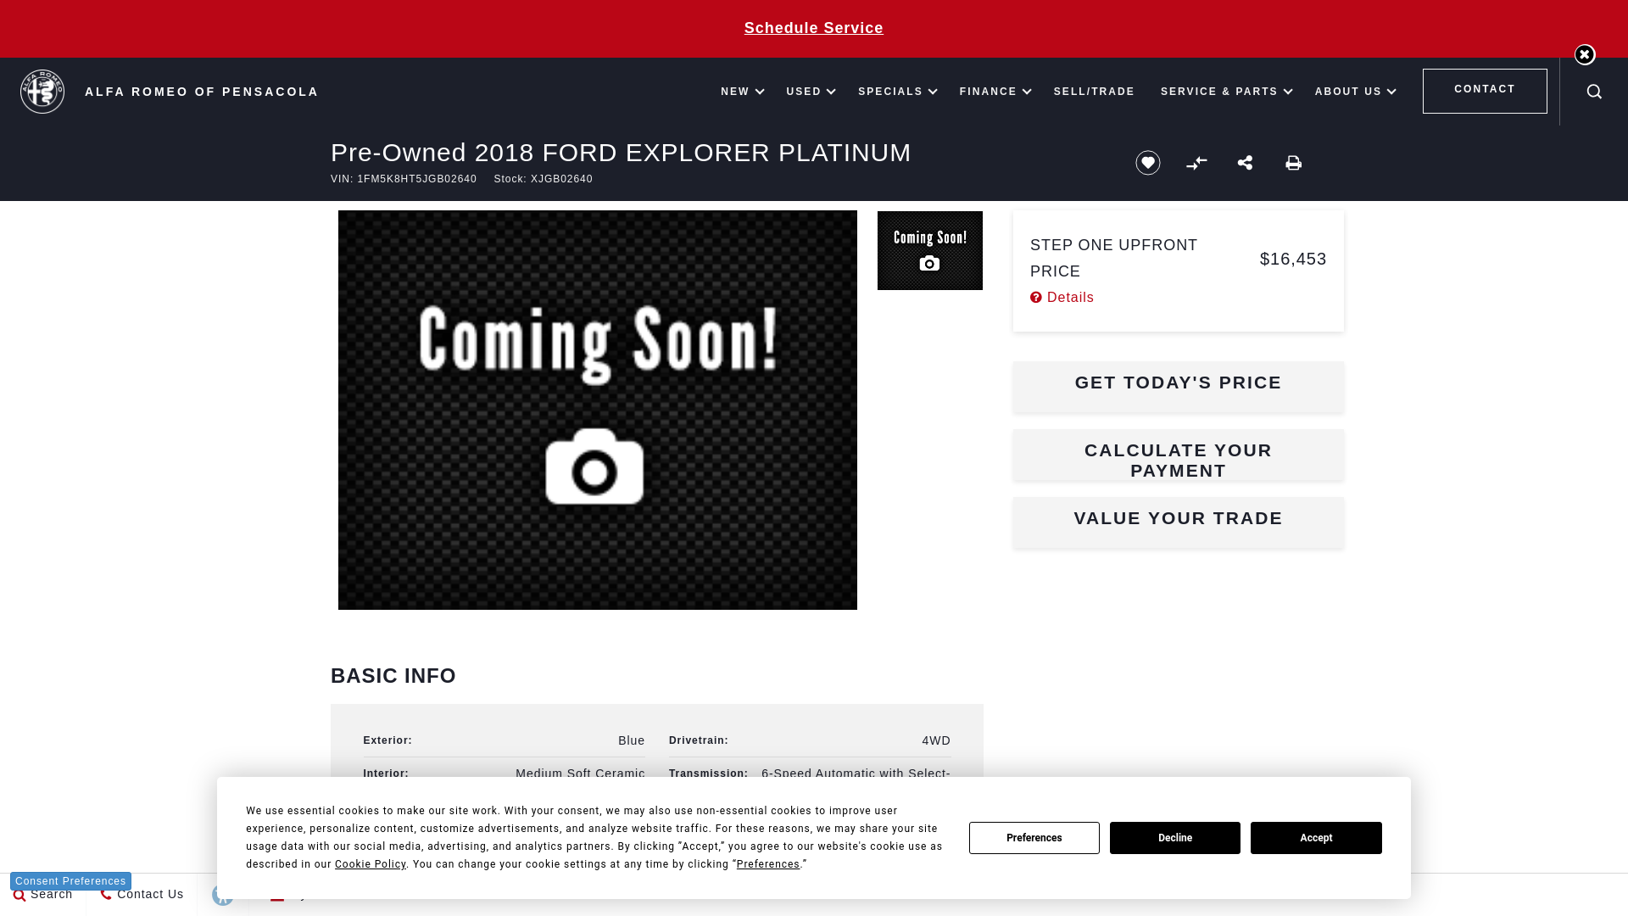The width and height of the screenshot is (1628, 916).
Task: Click the Exterior Blue value
Action: pyautogui.click(x=631, y=740)
